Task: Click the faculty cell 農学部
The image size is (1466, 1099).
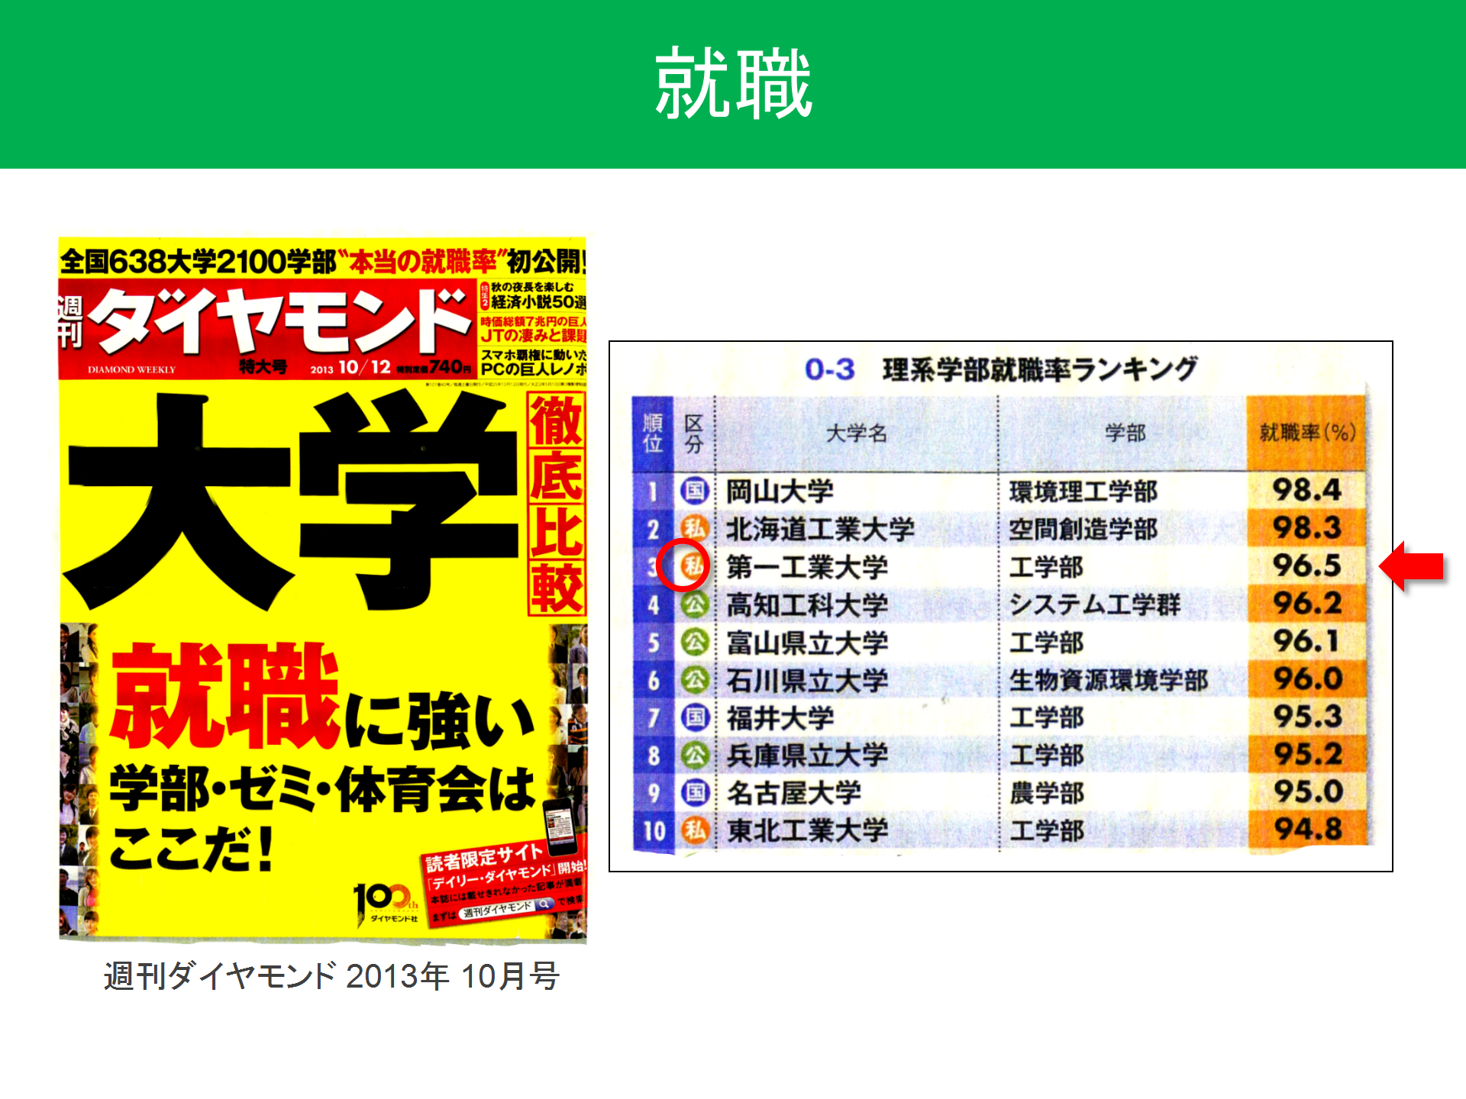Action: pyautogui.click(x=1046, y=792)
